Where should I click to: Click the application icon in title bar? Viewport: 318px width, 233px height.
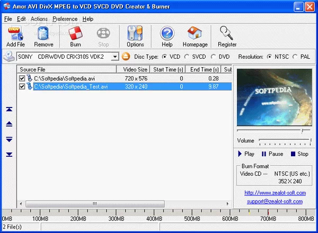point(7,6)
